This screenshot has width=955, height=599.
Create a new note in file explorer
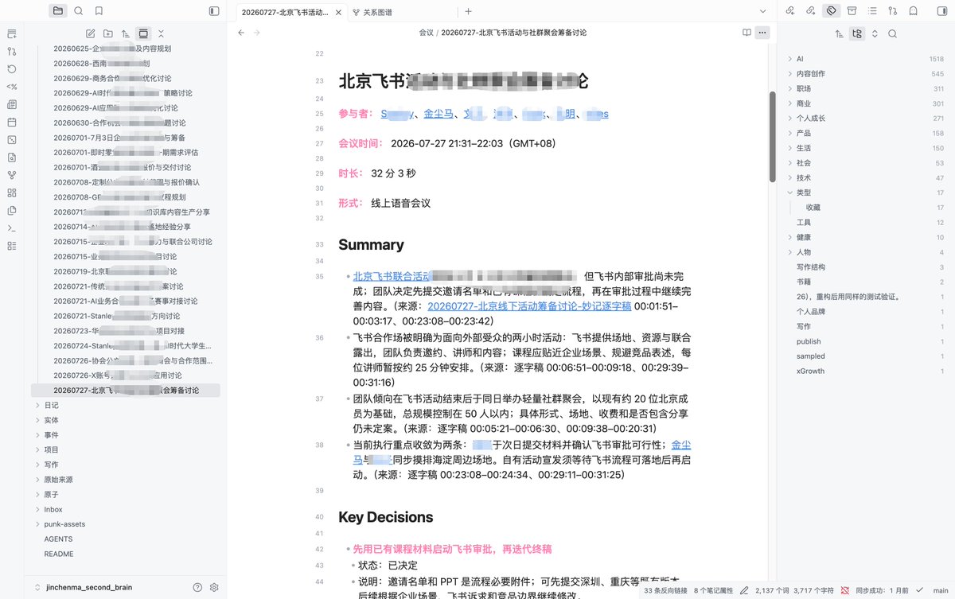(90, 33)
